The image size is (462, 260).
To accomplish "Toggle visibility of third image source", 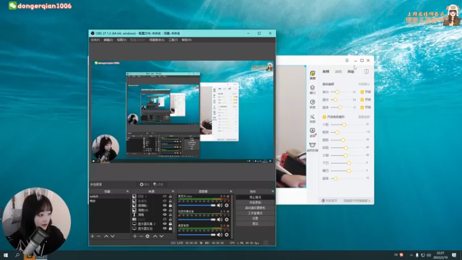I will coord(165,206).
